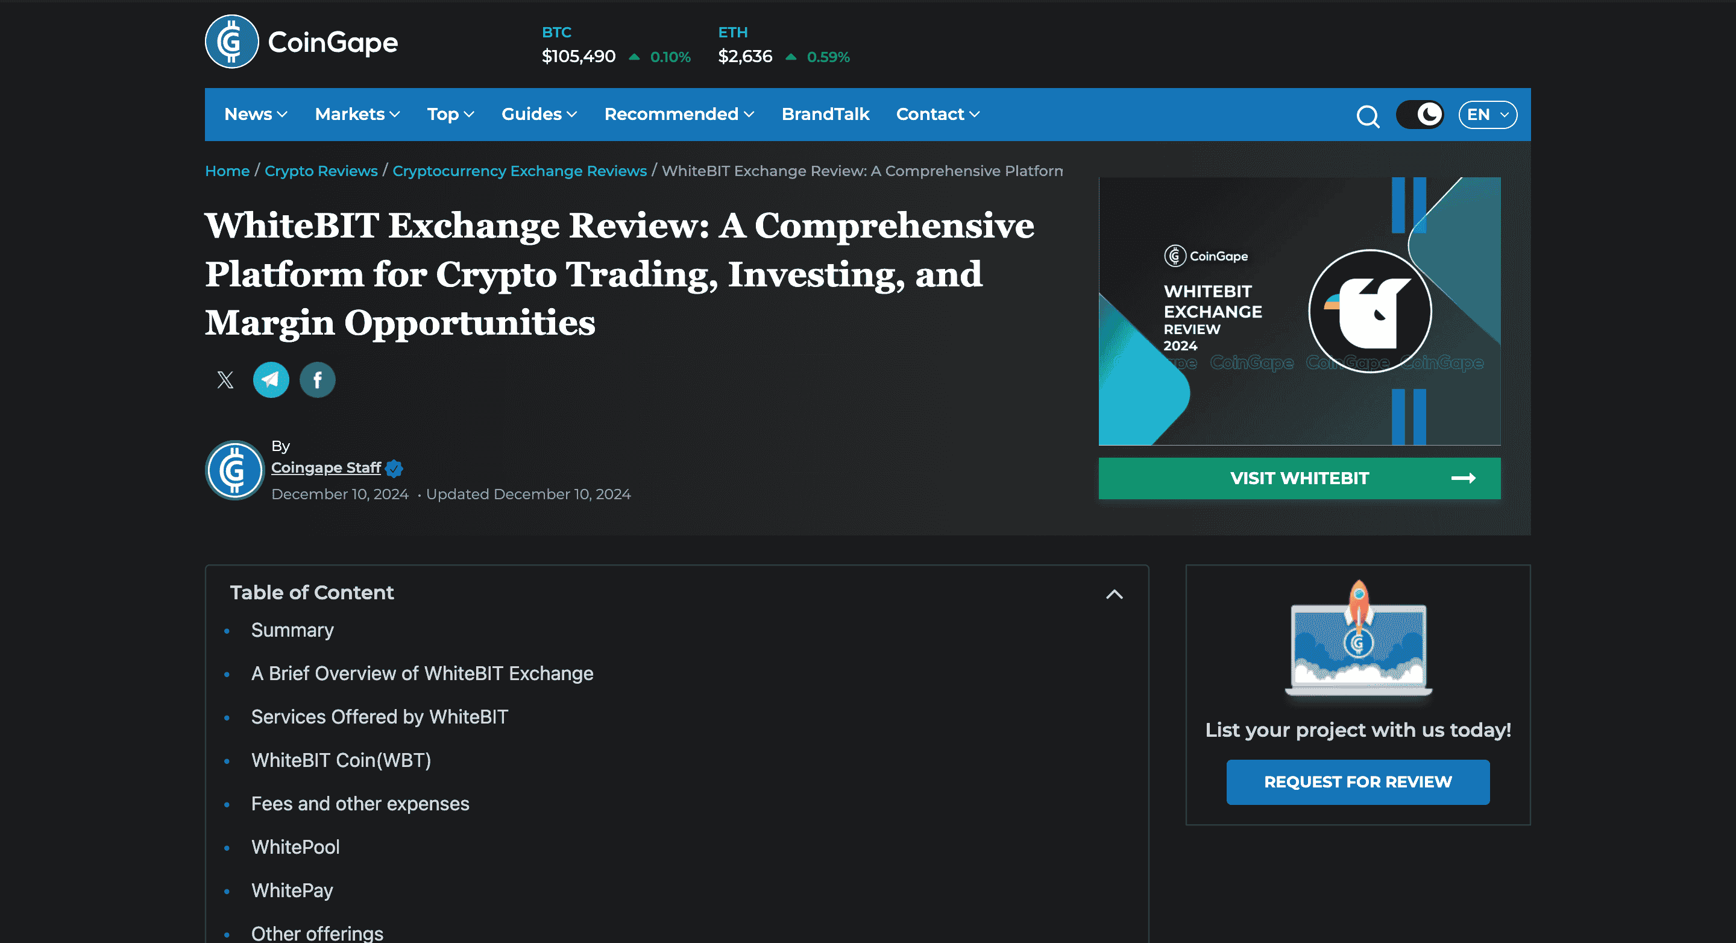Jump to Fees and other expenses
The image size is (1736, 943).
[x=360, y=804]
